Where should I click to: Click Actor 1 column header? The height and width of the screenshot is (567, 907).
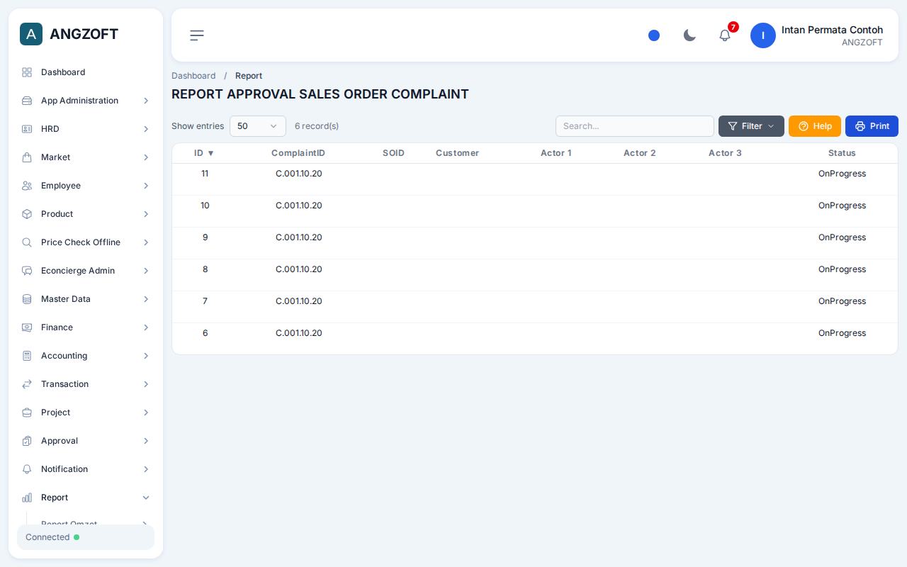click(x=556, y=153)
